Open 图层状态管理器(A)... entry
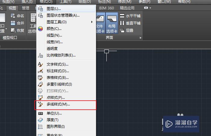The image size is (211, 136). coord(66,15)
